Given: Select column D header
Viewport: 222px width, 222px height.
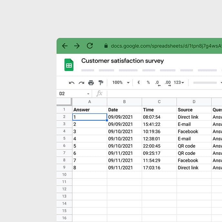Looking at the screenshot, I should pos(194,102).
